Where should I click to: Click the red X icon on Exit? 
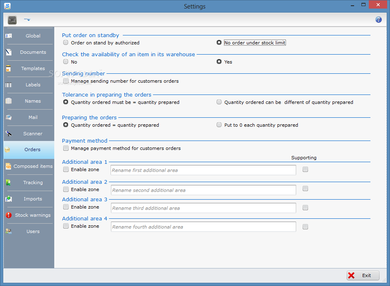click(351, 275)
